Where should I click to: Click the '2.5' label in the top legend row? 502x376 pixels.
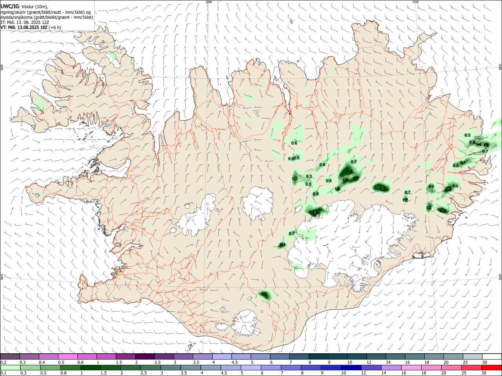(158, 362)
